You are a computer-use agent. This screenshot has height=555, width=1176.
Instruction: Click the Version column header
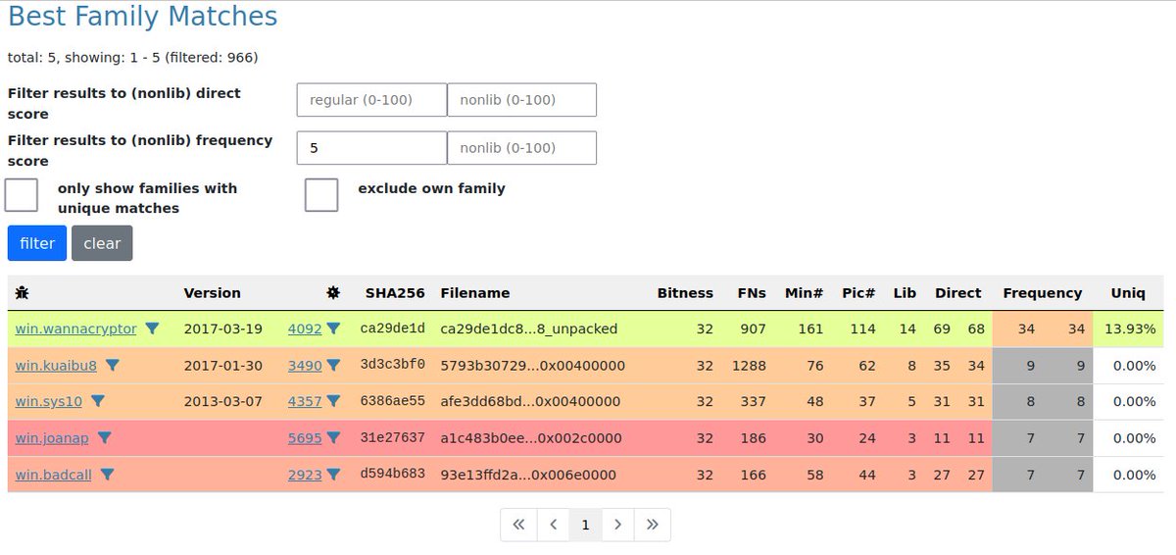tap(213, 292)
